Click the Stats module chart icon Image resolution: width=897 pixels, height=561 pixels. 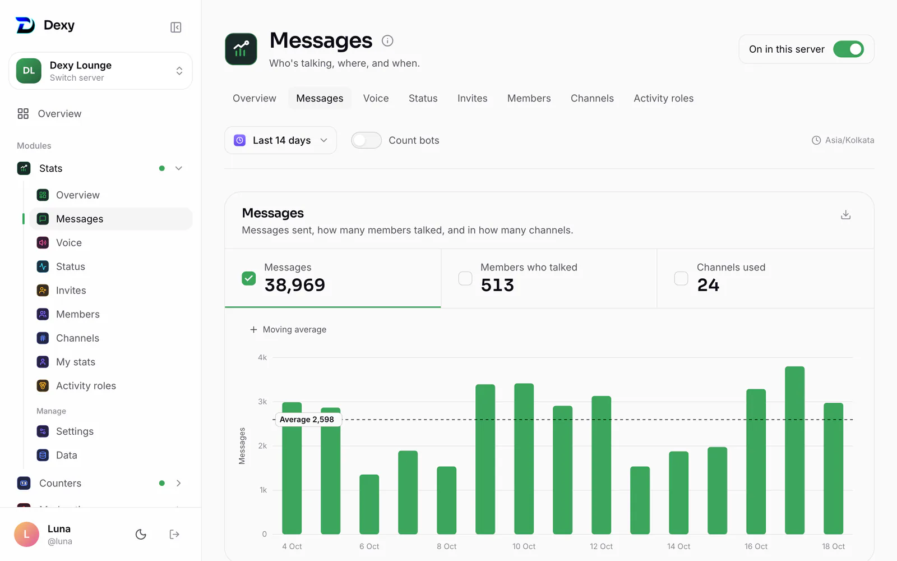click(24, 168)
